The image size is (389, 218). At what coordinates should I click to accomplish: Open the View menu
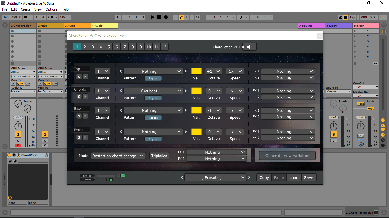coord(38,9)
